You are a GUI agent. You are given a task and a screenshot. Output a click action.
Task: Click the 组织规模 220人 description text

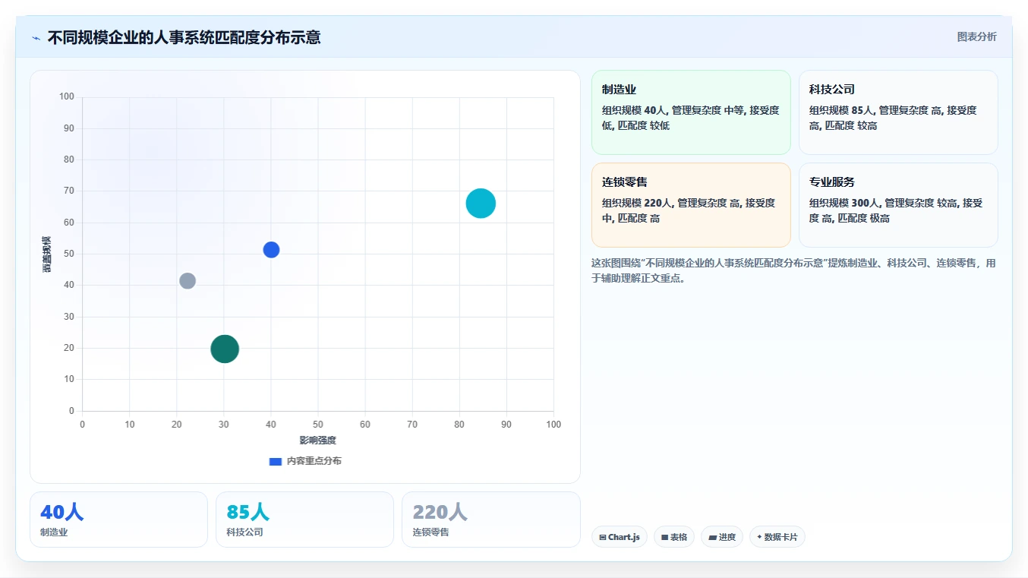click(x=689, y=210)
